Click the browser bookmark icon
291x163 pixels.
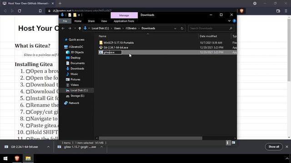pos(40,11)
